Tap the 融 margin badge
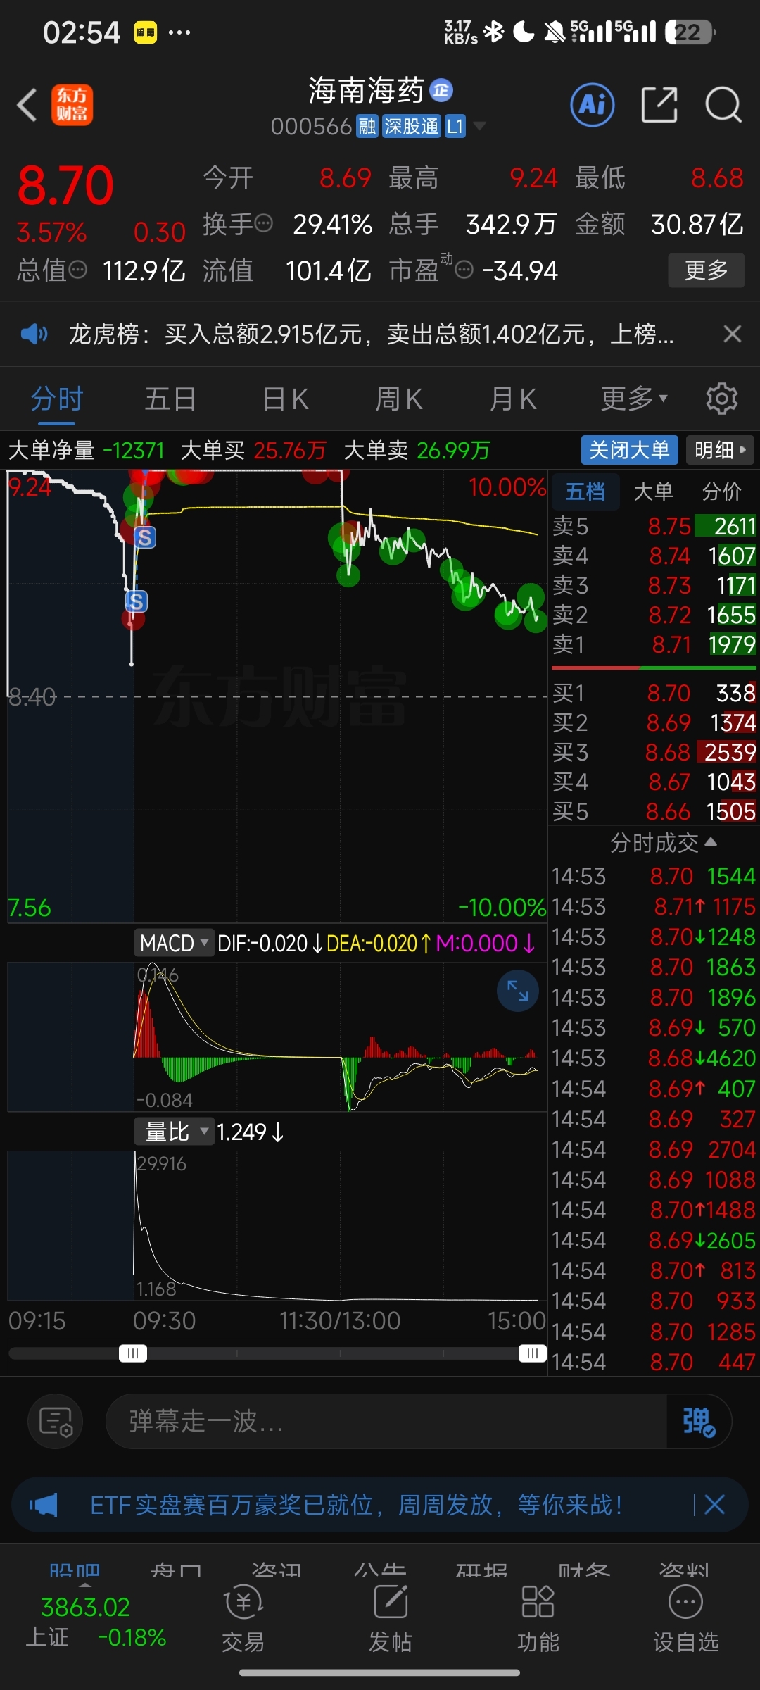Viewport: 760px width, 1690px height. coord(367,127)
